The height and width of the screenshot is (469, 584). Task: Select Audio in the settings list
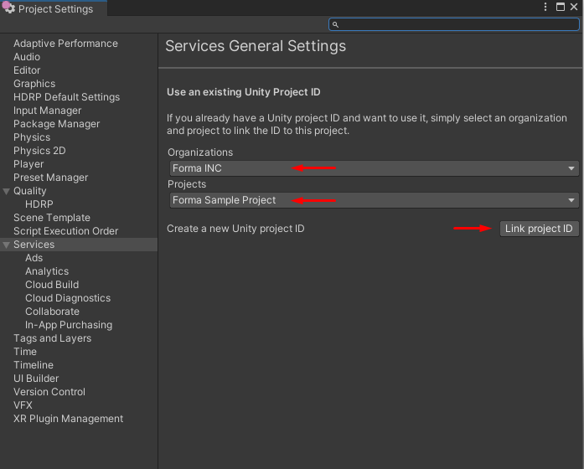pyautogui.click(x=27, y=57)
